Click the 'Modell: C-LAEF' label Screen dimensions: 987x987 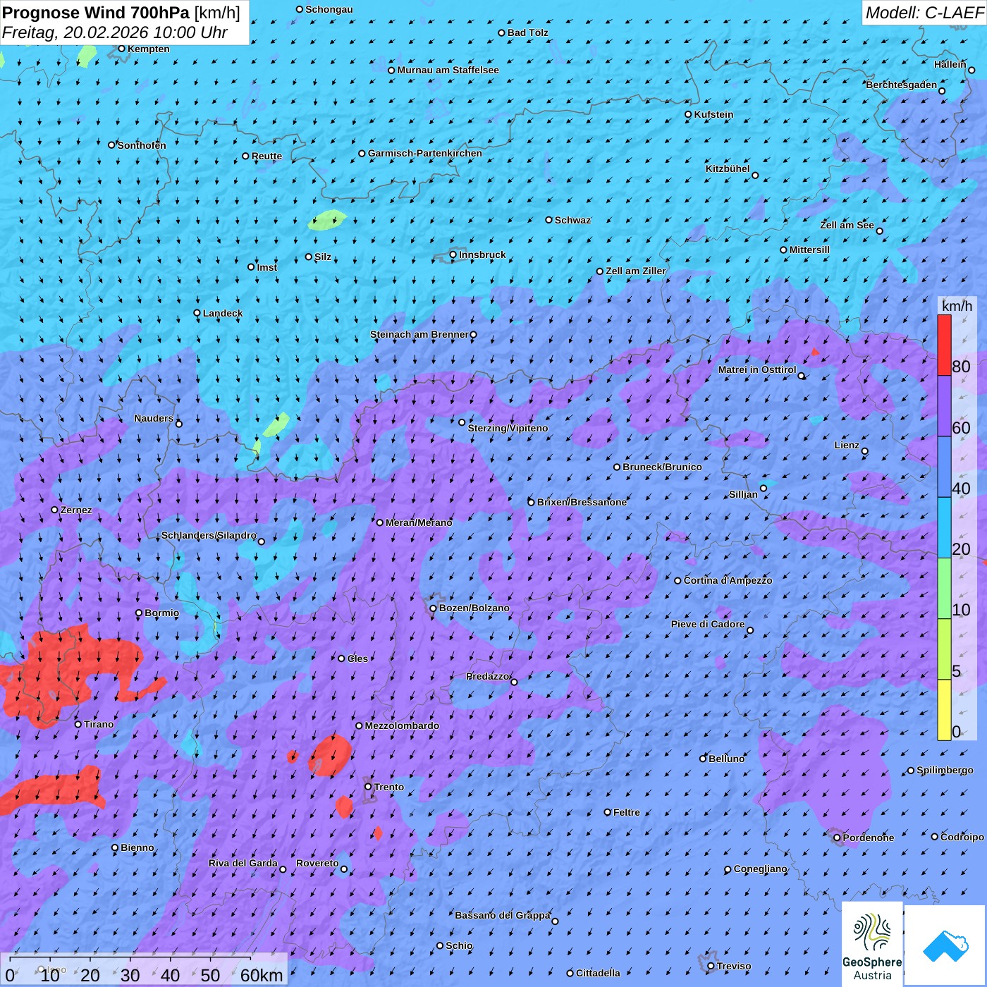point(924,13)
